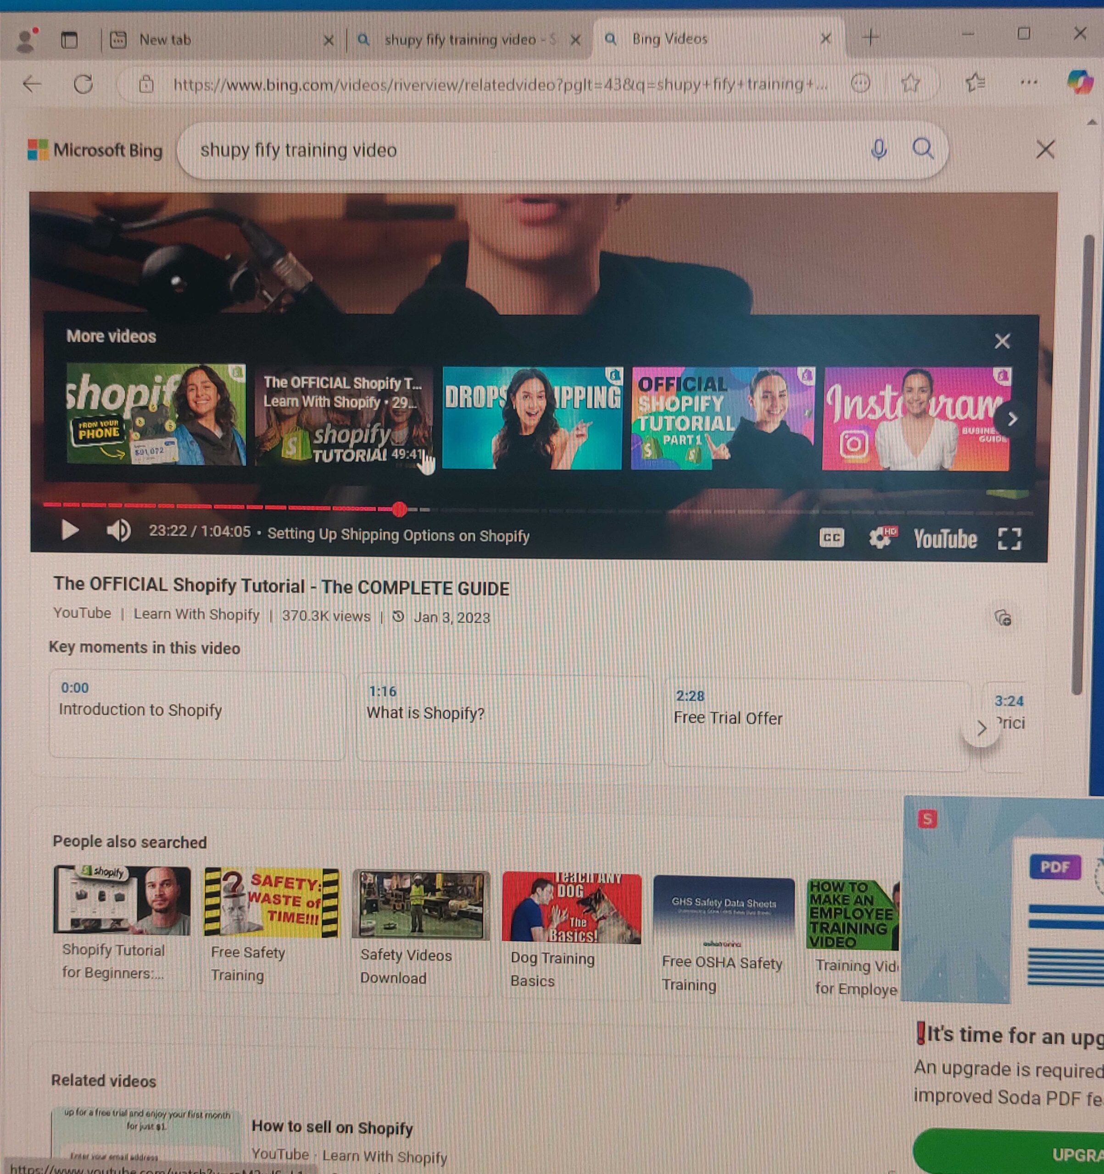Jump to 0:00 Introduction to Shopify
Viewport: 1104px width, 1174px height.
point(197,714)
